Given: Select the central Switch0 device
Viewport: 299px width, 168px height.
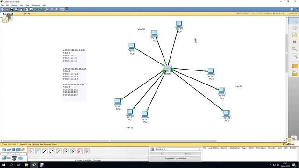Looking at the screenshot, I should coord(167,68).
